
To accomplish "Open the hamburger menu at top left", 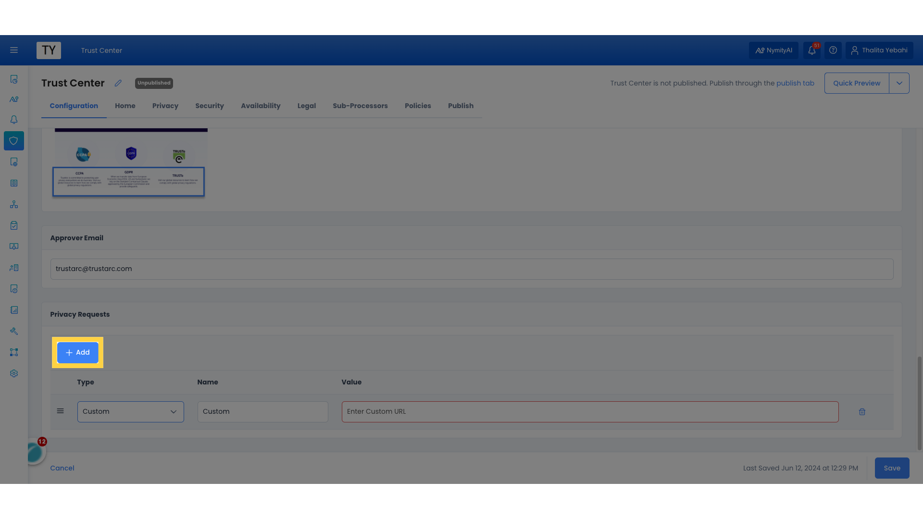I will point(14,50).
